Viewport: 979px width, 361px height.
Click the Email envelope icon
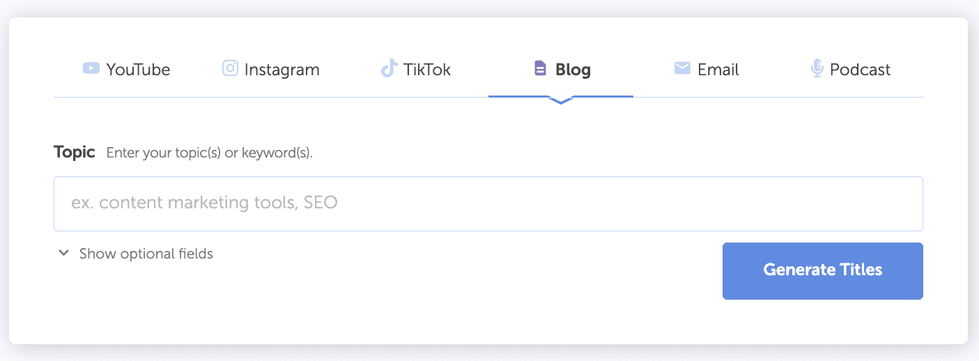(682, 68)
